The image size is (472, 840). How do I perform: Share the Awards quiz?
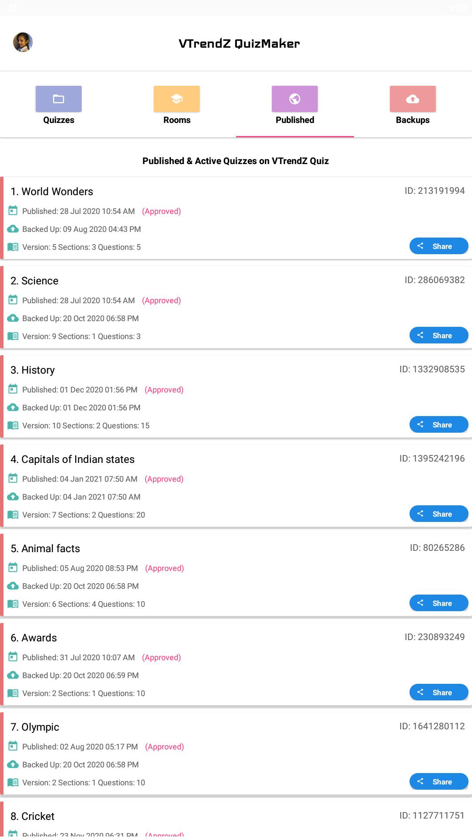(x=439, y=693)
